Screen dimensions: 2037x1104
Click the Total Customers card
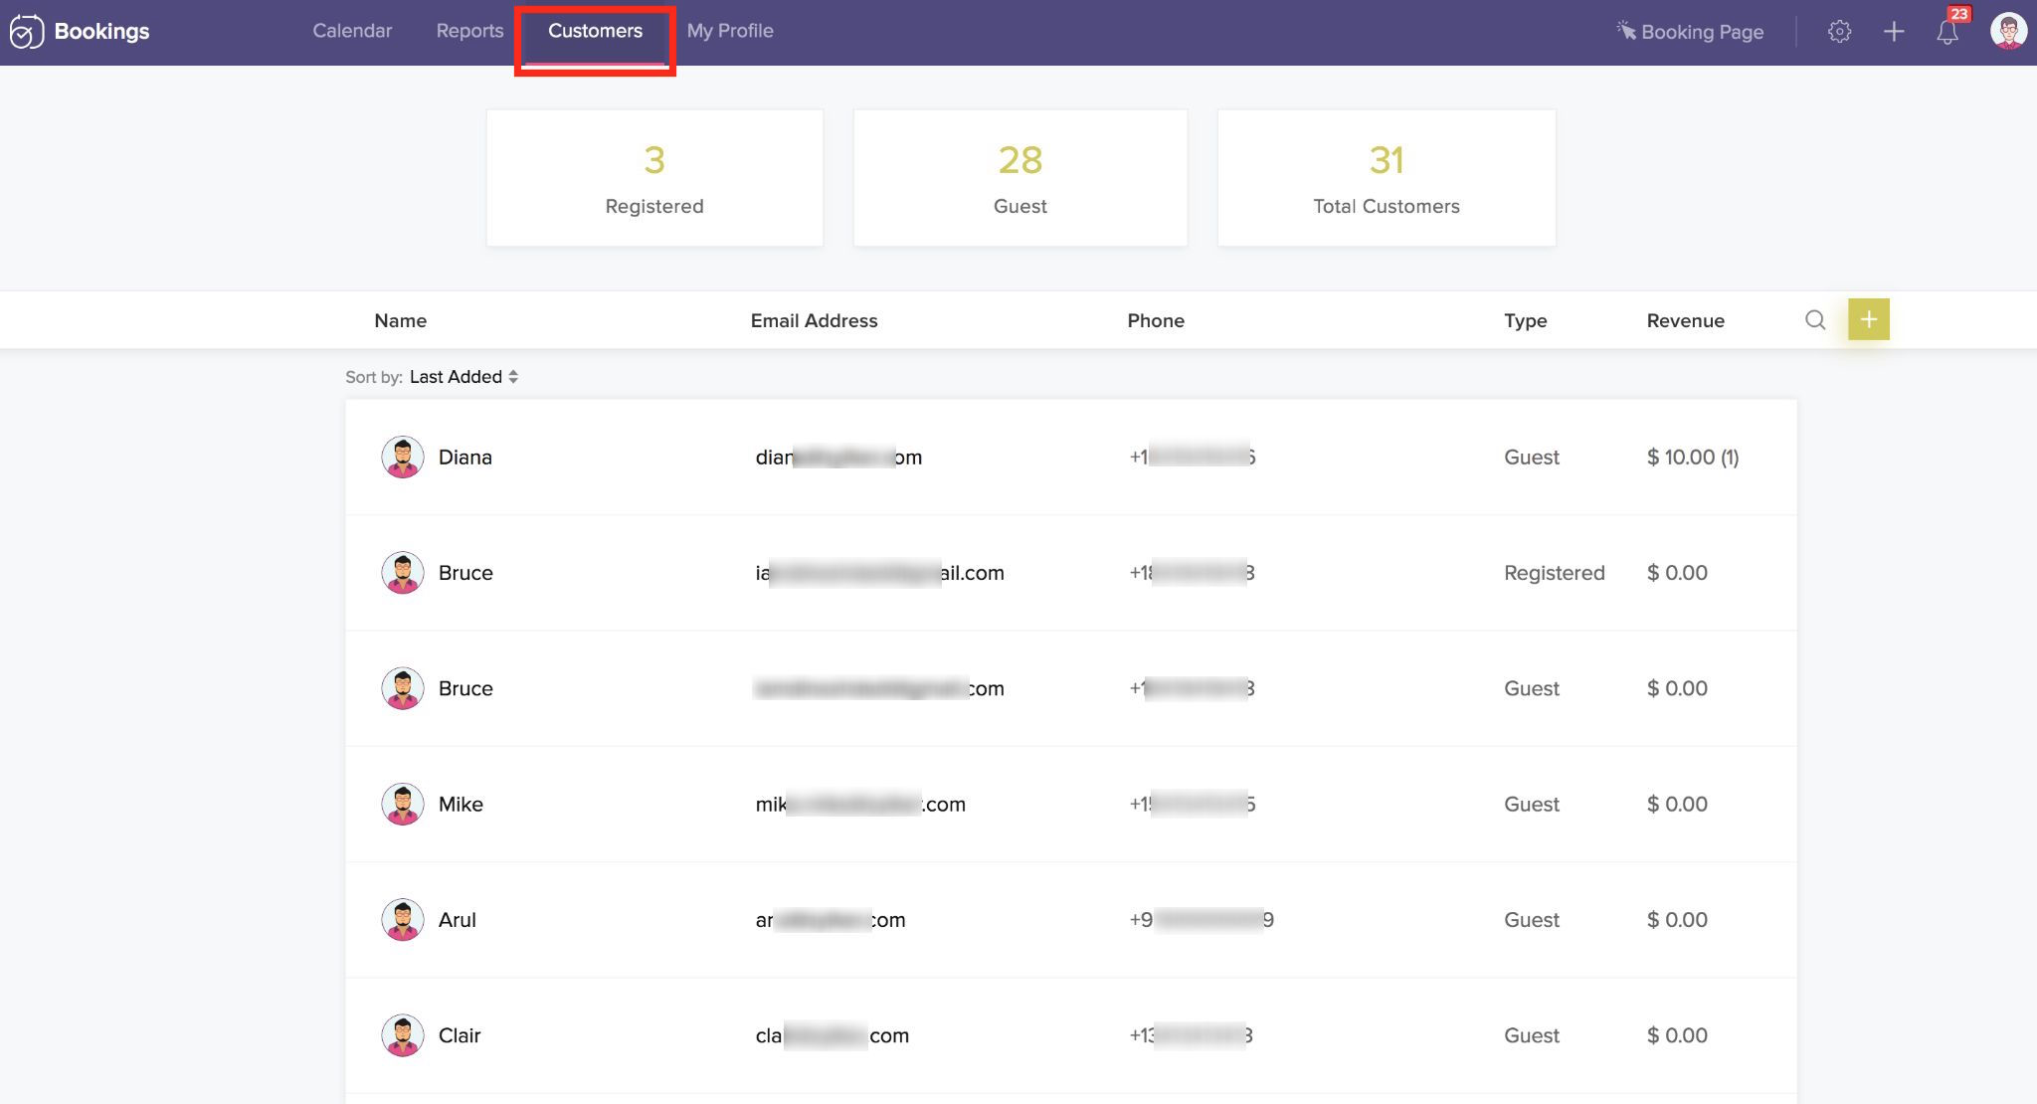(1386, 178)
